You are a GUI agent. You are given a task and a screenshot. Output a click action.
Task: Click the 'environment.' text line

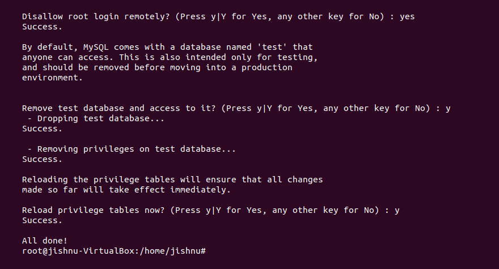tap(52, 78)
